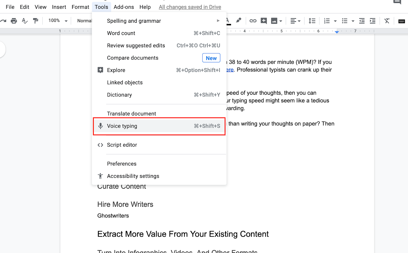The image size is (408, 253).
Task: Open the File menu
Action: tap(10, 7)
